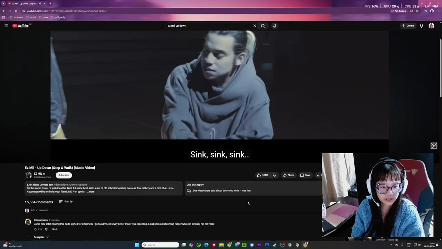Start voice search with the microphone

(x=275, y=26)
